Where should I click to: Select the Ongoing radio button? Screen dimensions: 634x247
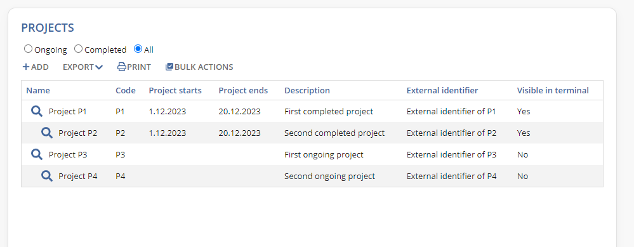click(x=28, y=49)
